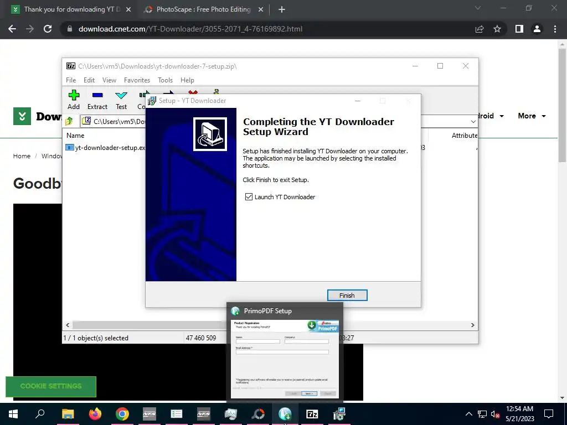This screenshot has width=567, height=425.
Task: Uncheck the Launch YT Downloader checkbox
Action: (249, 196)
